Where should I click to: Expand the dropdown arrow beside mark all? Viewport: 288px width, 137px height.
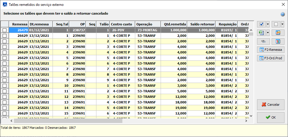coord(268,24)
